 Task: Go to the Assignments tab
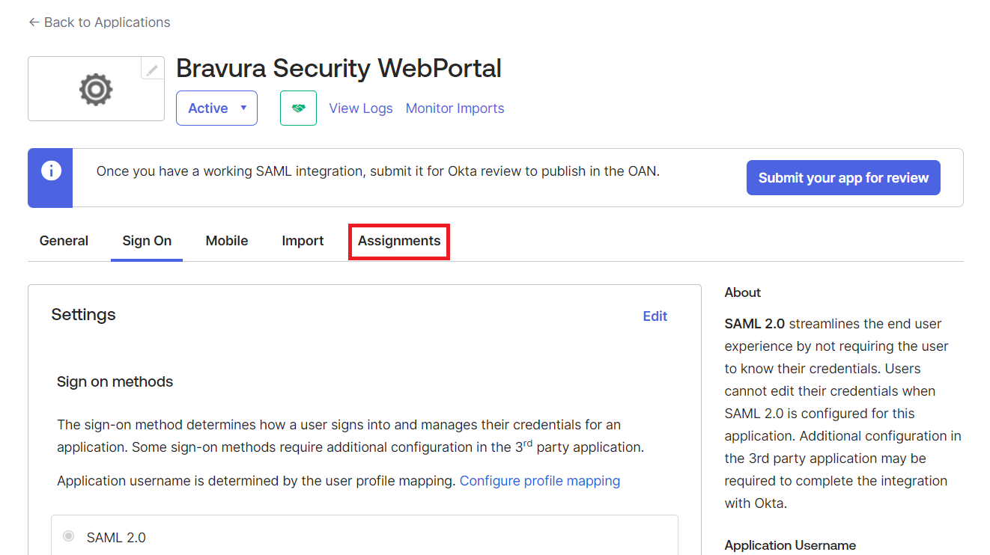(399, 241)
